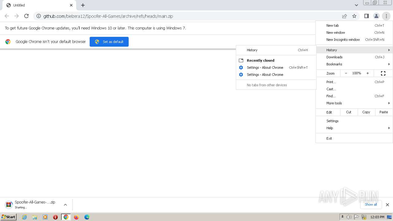Choose New window from menu
Screen dimensions: 393x221
coord(354,33)
